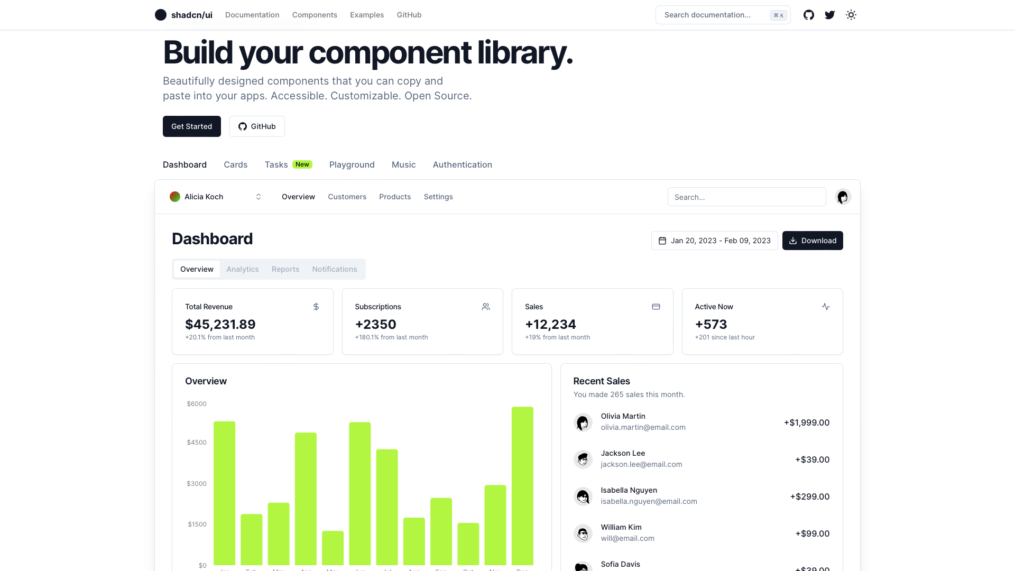Click the Recent Sales heading
The height and width of the screenshot is (571, 1015).
pos(602,381)
